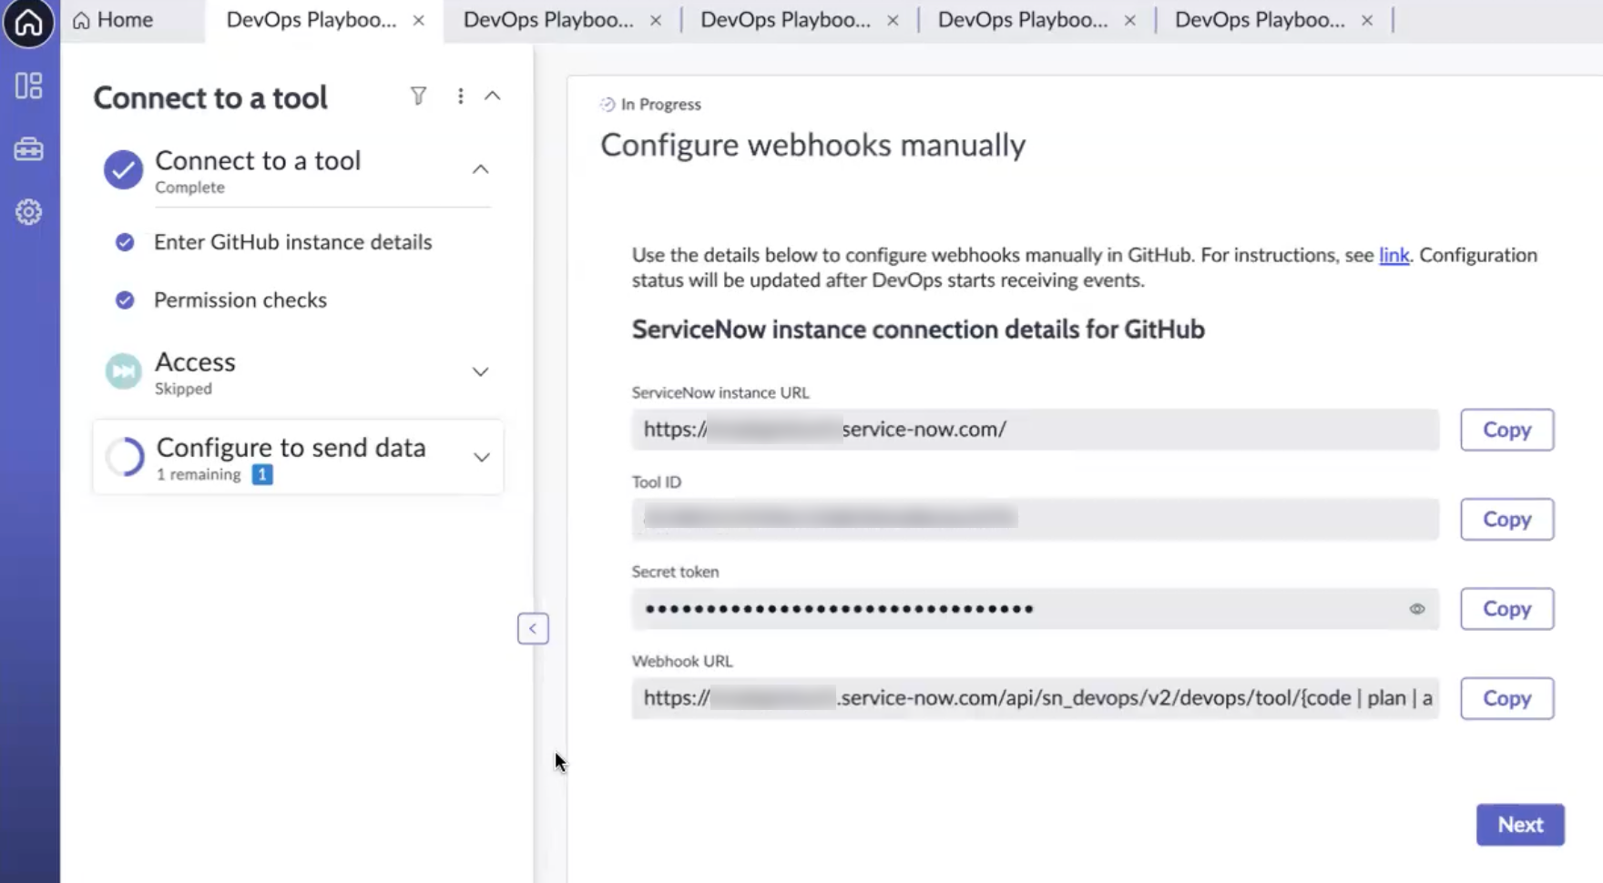Click the progress ring beside Configure to send data
The image size is (1603, 883).
pyautogui.click(x=125, y=457)
